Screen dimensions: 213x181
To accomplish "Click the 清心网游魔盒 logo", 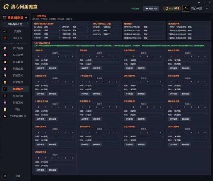I will tap(21, 6).
